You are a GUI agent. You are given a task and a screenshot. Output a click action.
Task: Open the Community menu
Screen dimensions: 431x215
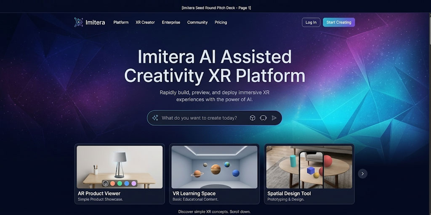tap(197, 23)
